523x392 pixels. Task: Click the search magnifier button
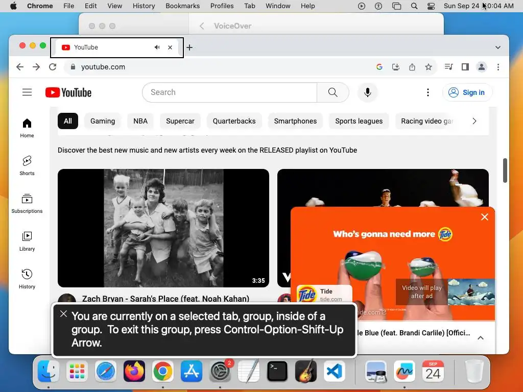(x=332, y=92)
